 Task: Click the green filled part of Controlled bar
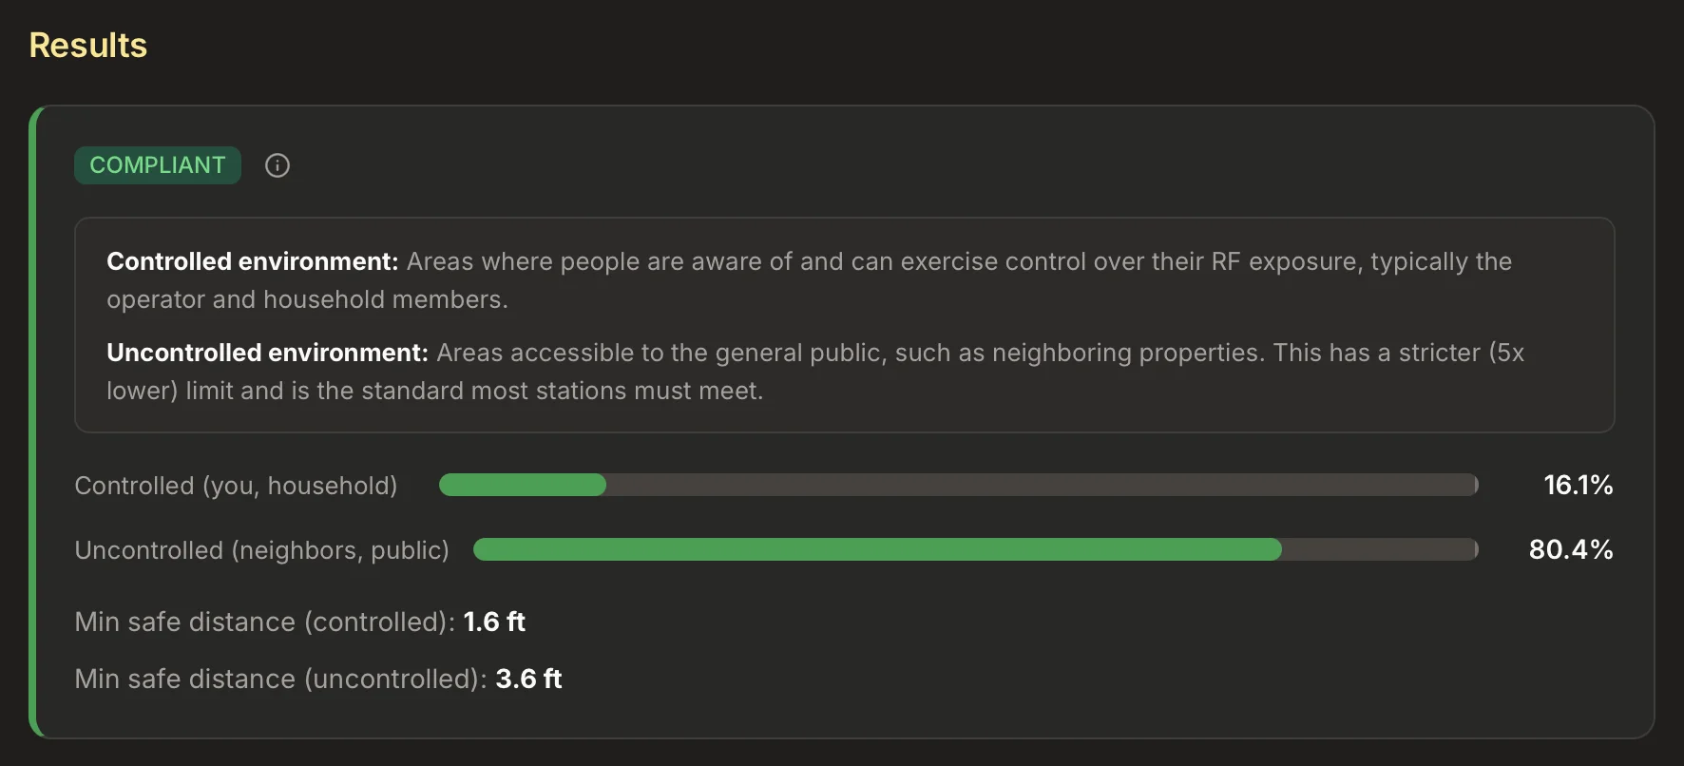click(x=523, y=485)
